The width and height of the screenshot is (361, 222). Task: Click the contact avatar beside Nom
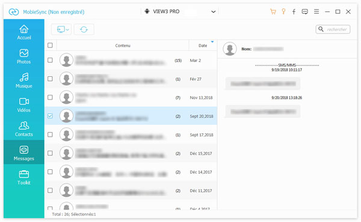coord(230,49)
